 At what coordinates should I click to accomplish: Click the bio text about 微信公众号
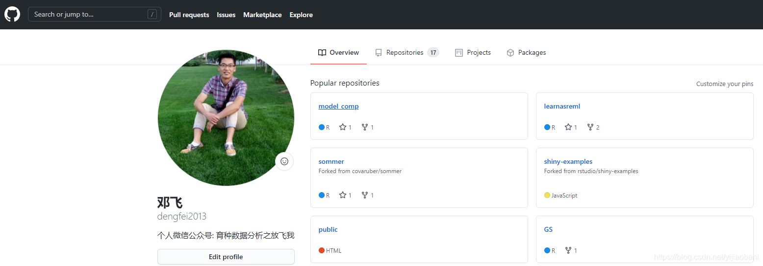(226, 236)
